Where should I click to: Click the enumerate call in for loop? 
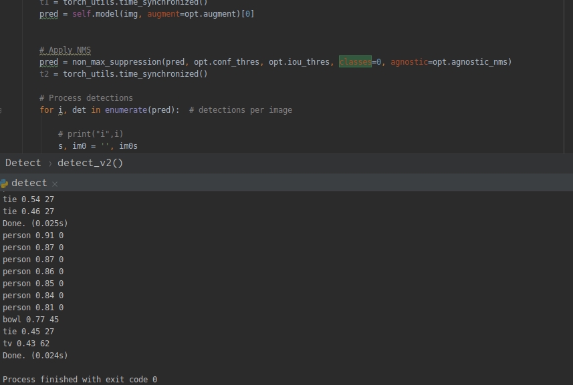coord(126,110)
